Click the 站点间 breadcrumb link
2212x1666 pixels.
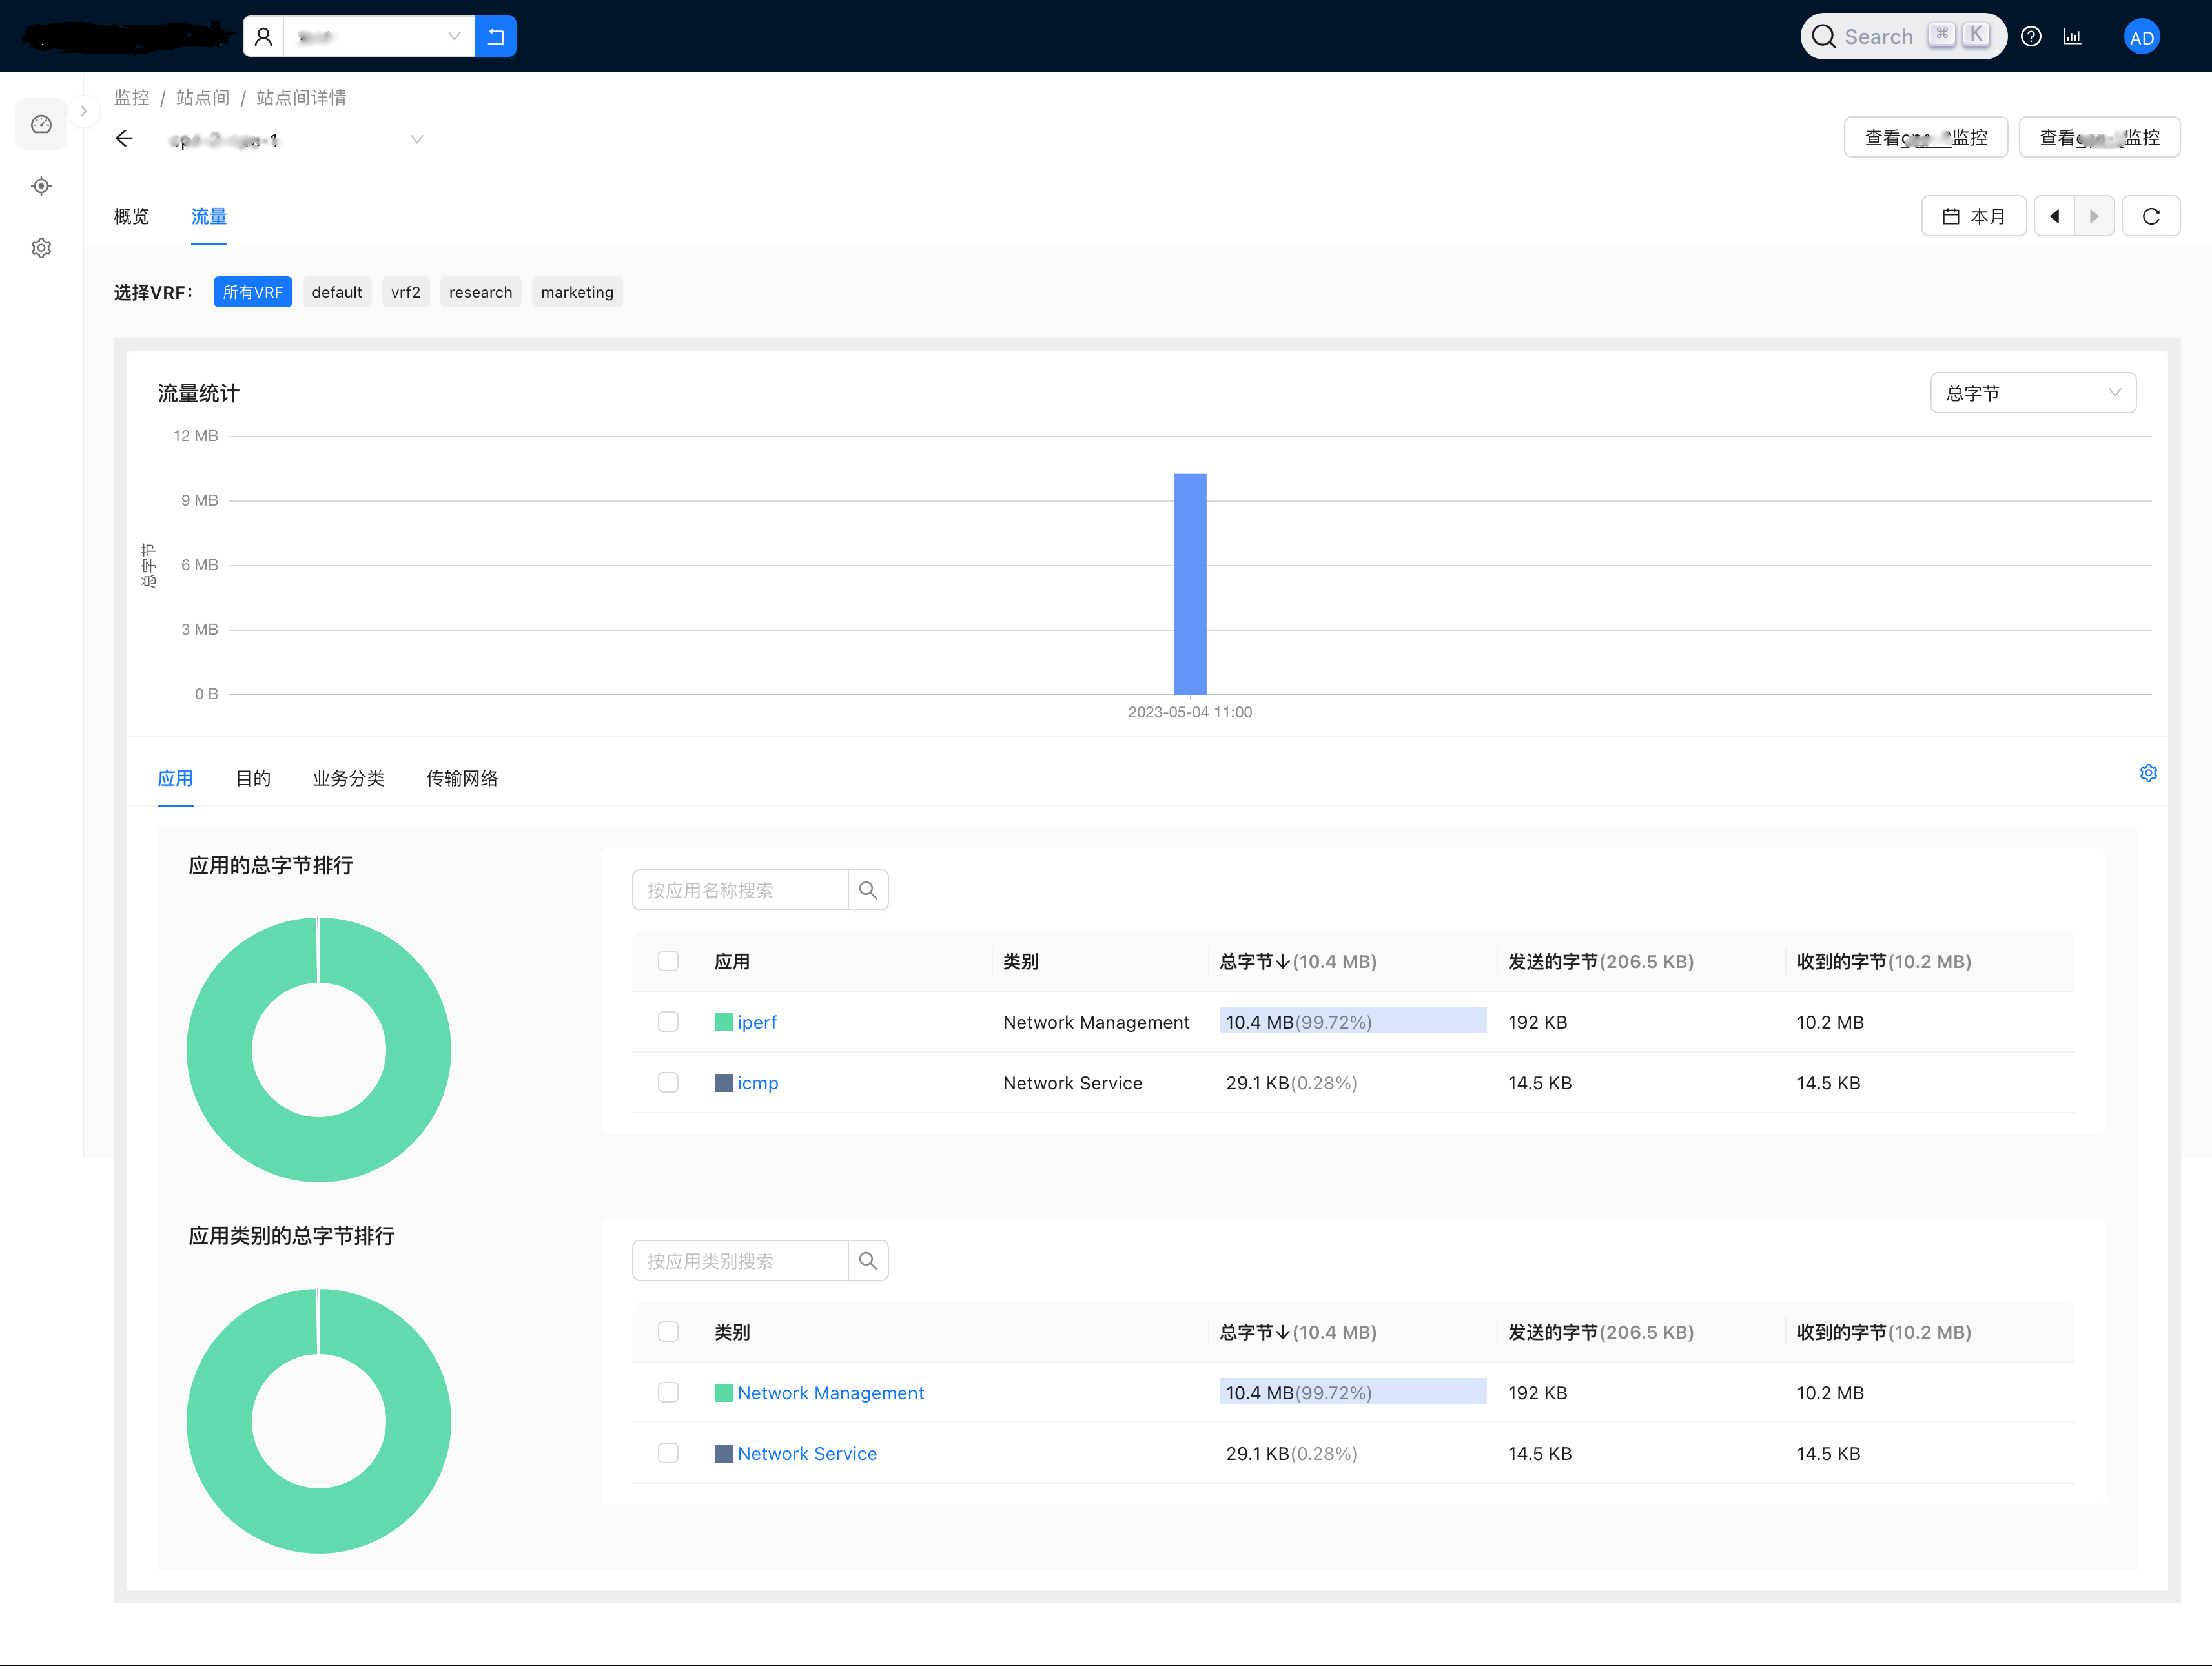coord(203,97)
